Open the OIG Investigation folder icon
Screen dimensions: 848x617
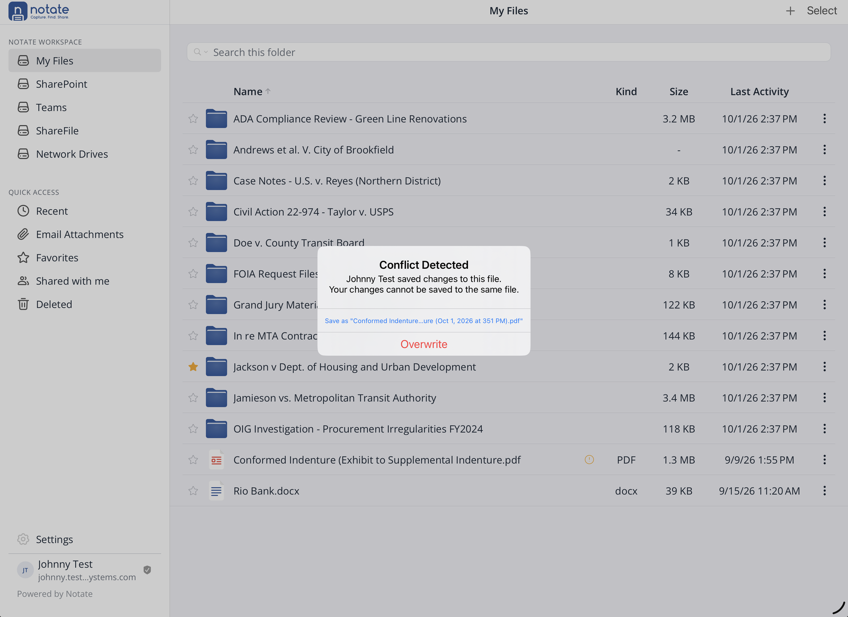tap(216, 429)
